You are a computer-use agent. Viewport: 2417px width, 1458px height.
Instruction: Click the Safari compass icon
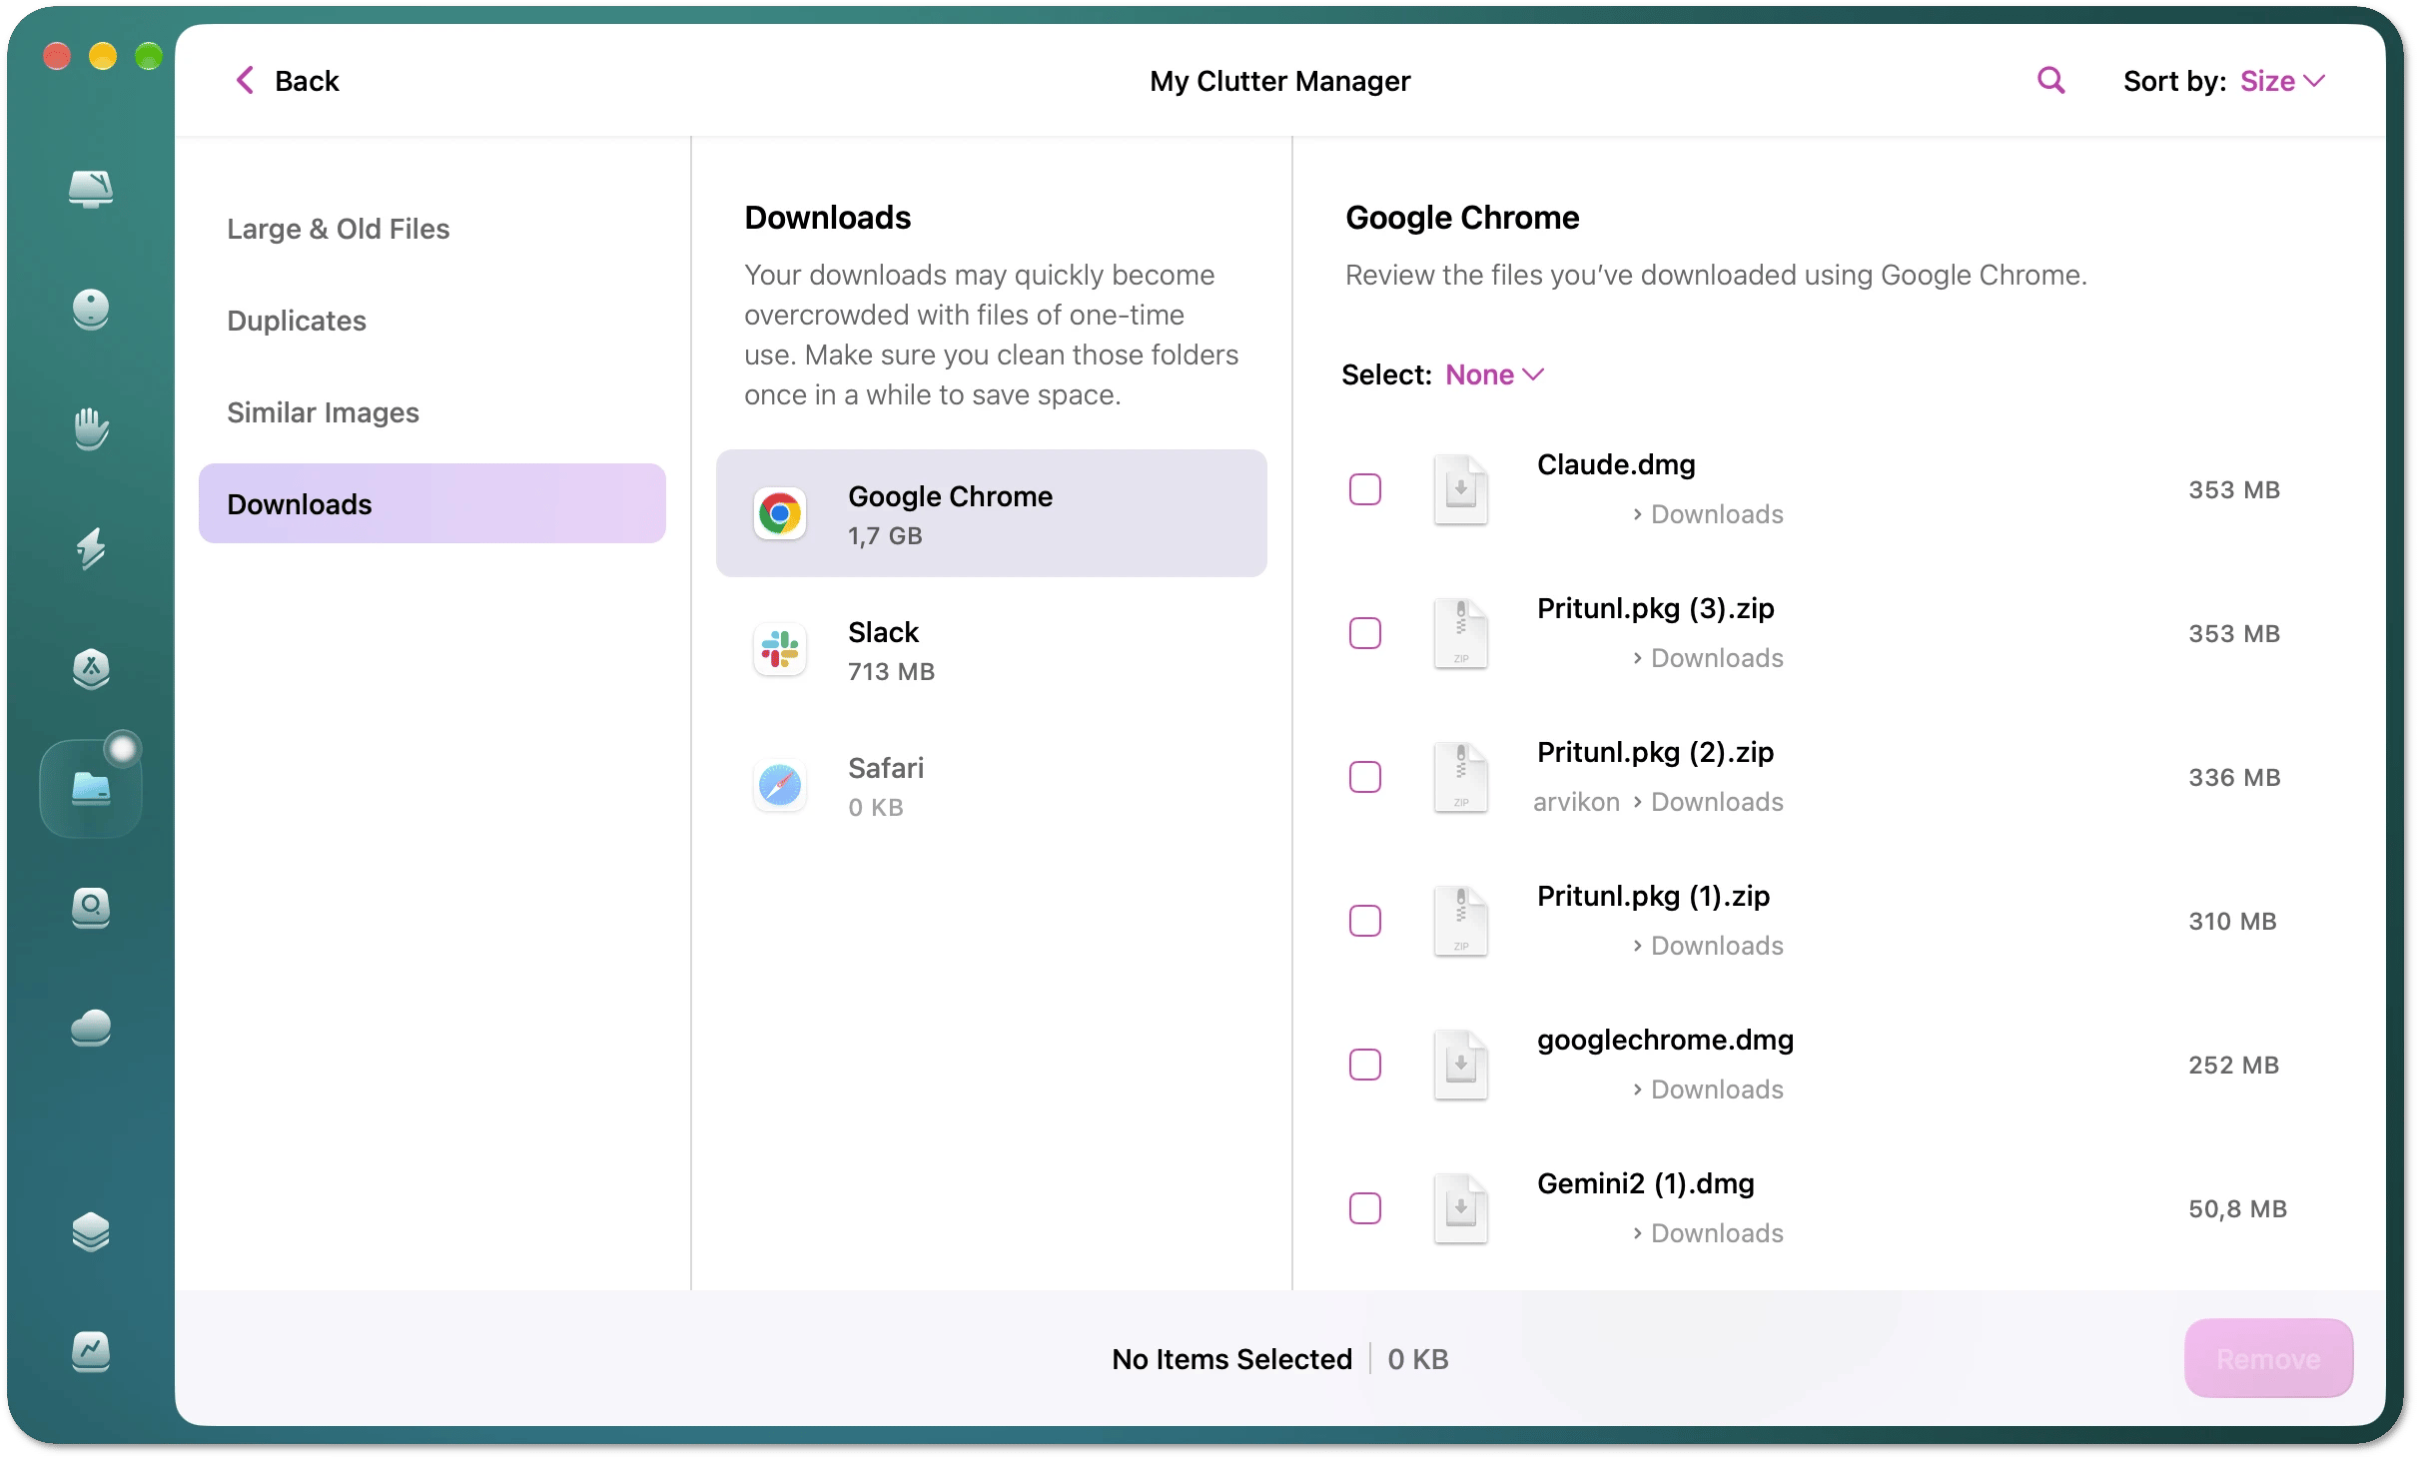pyautogui.click(x=780, y=786)
